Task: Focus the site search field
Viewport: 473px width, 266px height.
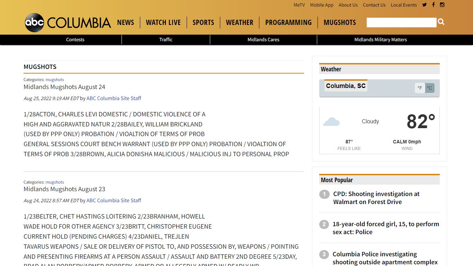Action: [401, 23]
